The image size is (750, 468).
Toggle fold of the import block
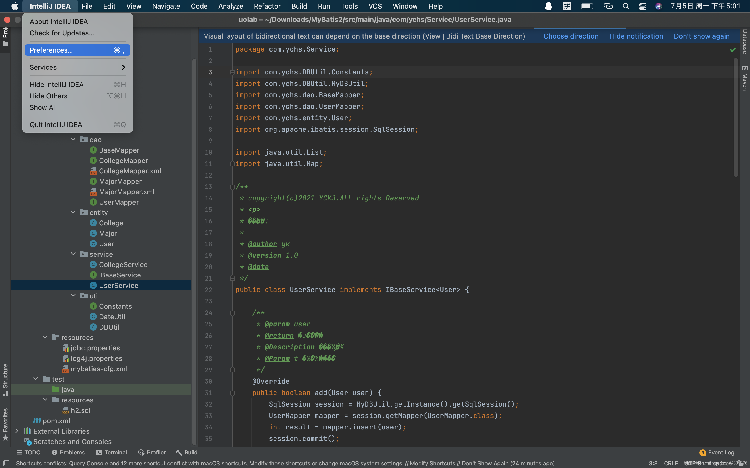(x=232, y=72)
